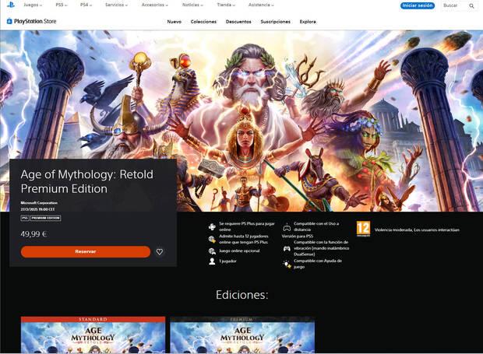Screen dimensions: 483x354
Task: Expand the Asistencia dropdown menu
Action: coord(261,5)
